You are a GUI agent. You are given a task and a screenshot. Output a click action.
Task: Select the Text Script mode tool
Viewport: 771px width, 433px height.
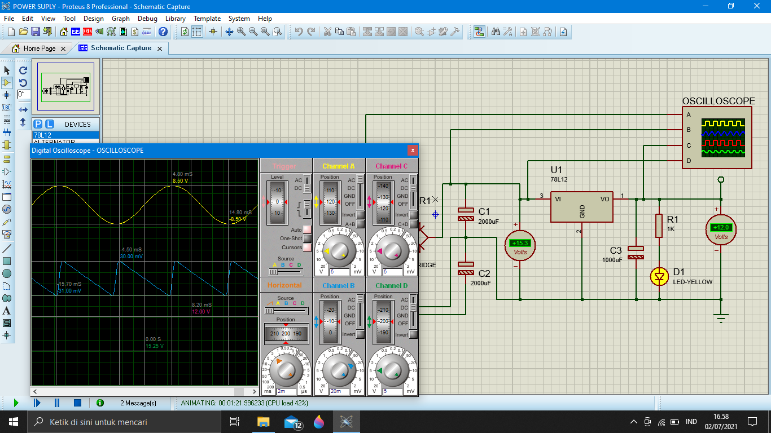7,120
